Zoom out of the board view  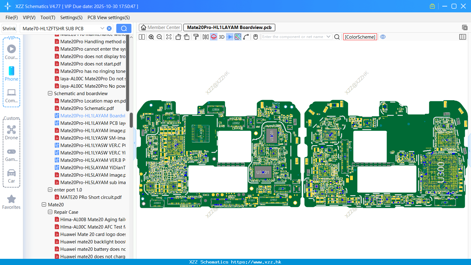click(x=160, y=37)
